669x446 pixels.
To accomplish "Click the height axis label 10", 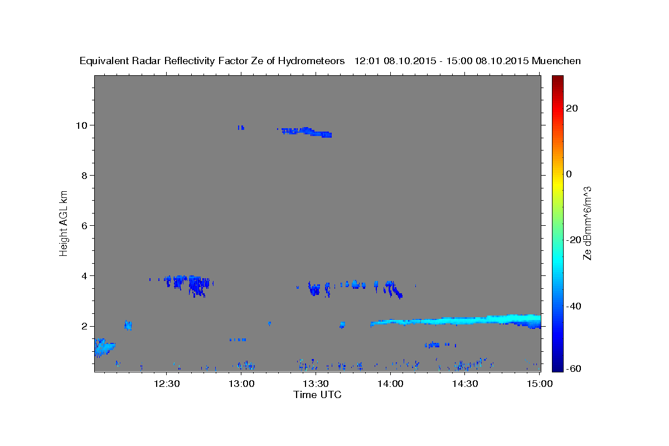I will click(x=83, y=125).
